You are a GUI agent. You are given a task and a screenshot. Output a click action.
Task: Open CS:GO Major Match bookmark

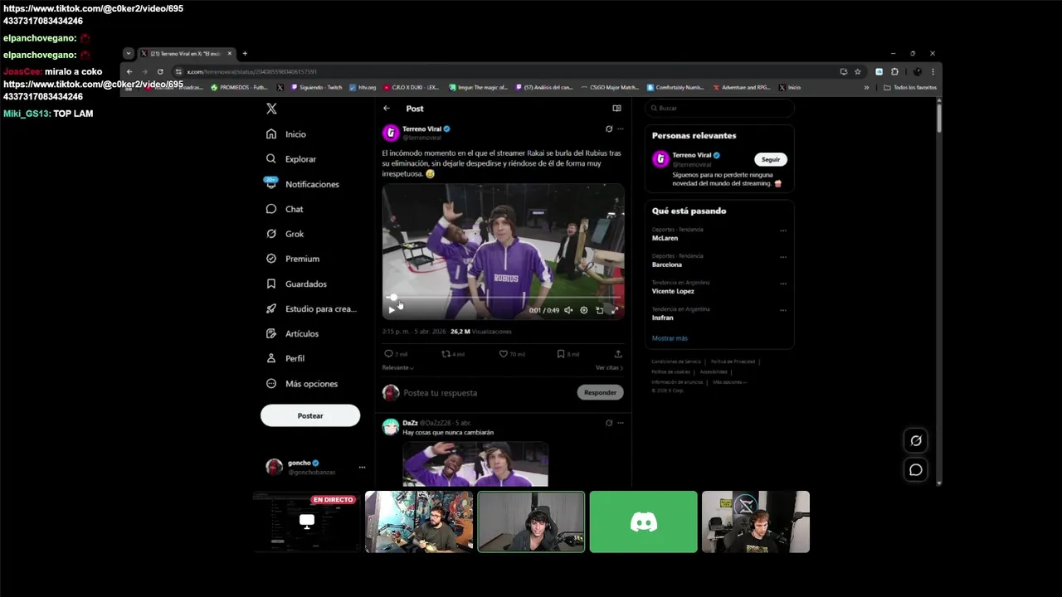611,87
